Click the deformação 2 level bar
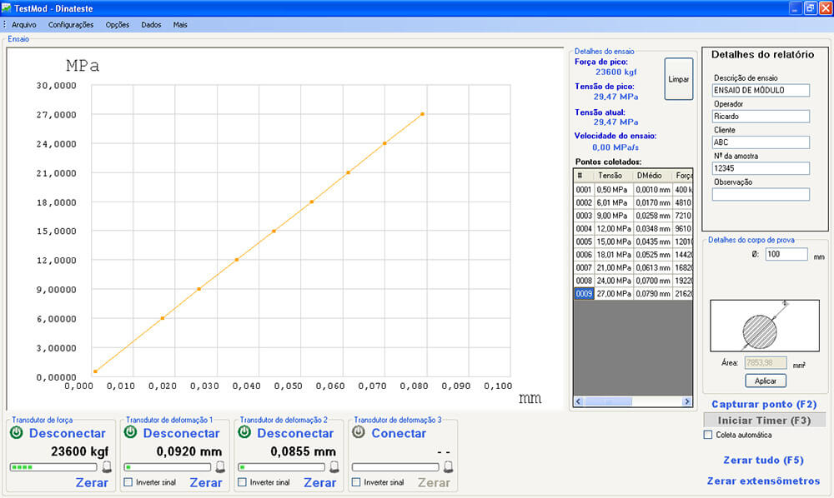The height and width of the screenshot is (498, 834). (x=281, y=467)
